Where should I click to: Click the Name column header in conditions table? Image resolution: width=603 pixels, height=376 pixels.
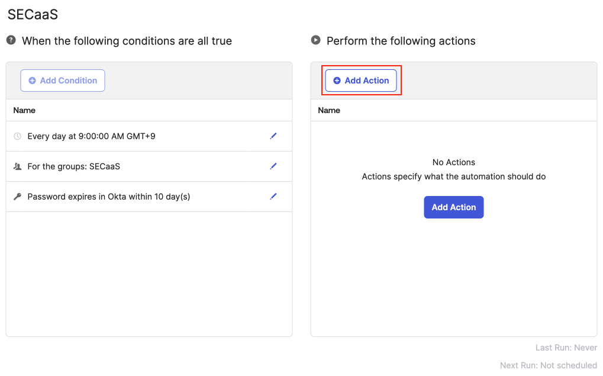coord(24,110)
